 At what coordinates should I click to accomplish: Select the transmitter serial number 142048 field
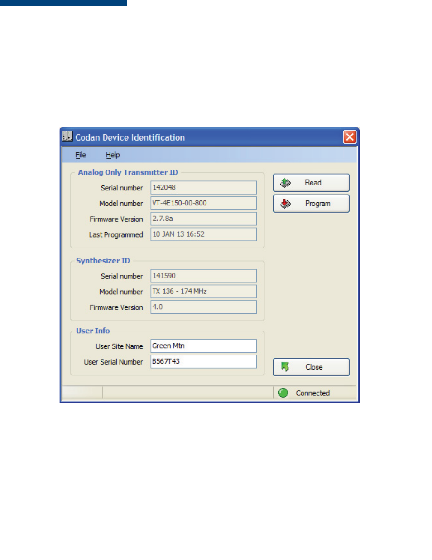204,188
